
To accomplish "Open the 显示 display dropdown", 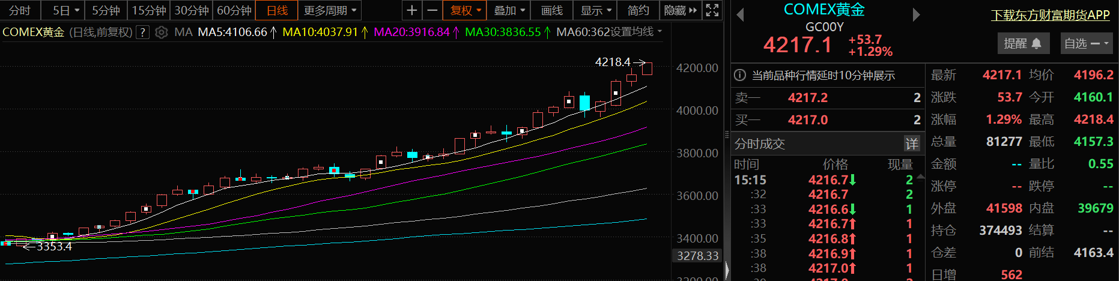I will (595, 10).
